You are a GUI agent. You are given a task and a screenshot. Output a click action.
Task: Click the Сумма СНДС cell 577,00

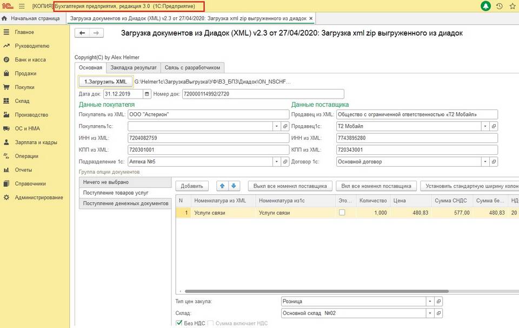[x=452, y=213]
